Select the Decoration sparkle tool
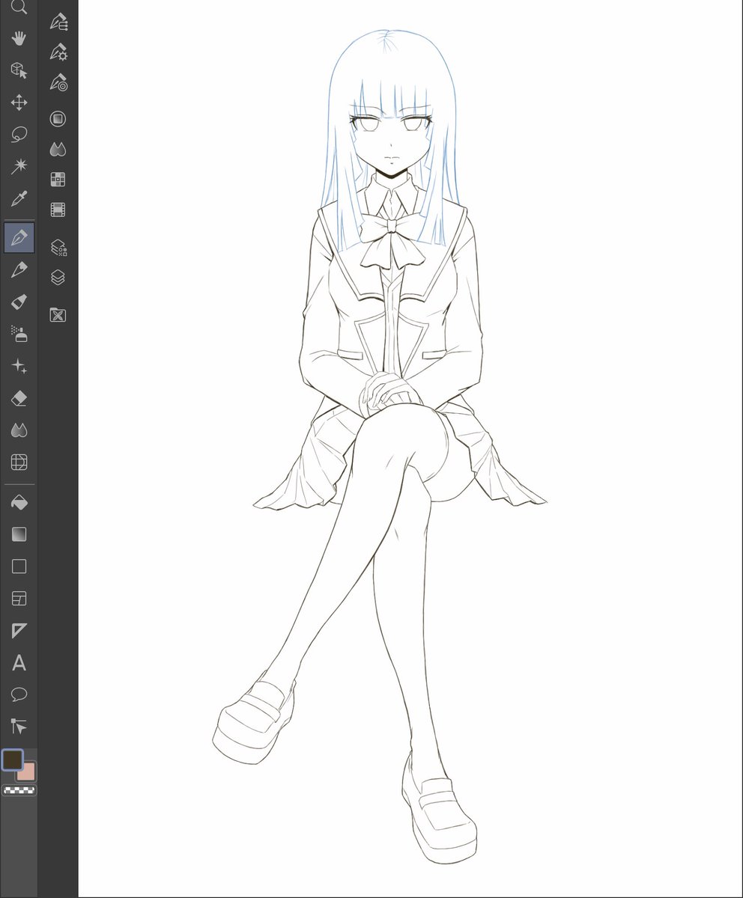Viewport: 743px width, 898px height. (x=19, y=366)
